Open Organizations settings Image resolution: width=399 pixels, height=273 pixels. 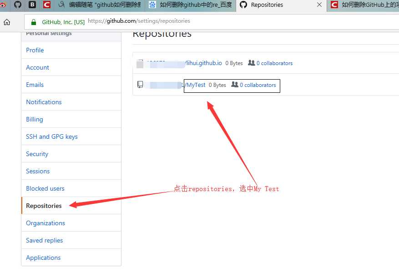71,223
